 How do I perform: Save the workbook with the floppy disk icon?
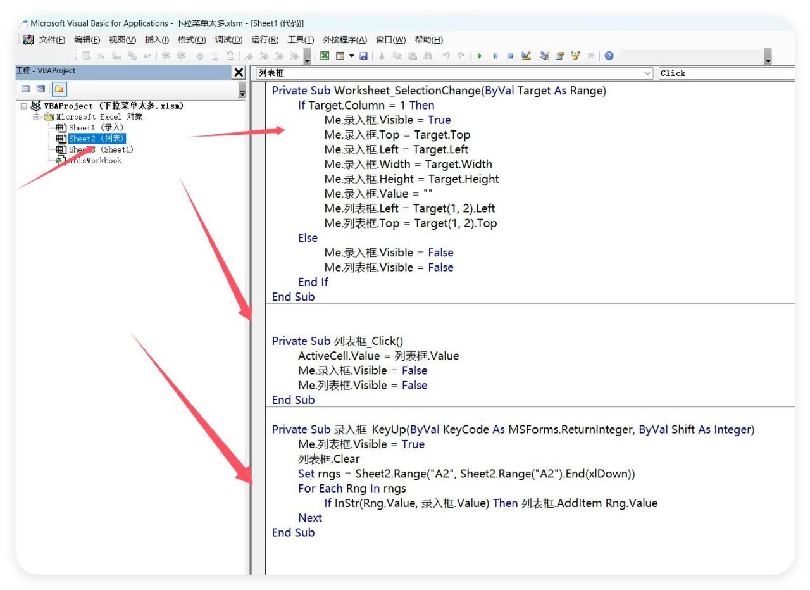click(363, 56)
